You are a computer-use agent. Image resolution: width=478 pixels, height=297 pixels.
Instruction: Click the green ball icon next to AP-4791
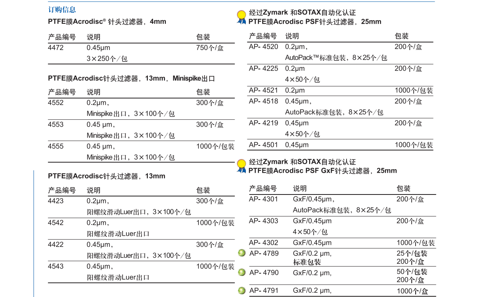242,290
